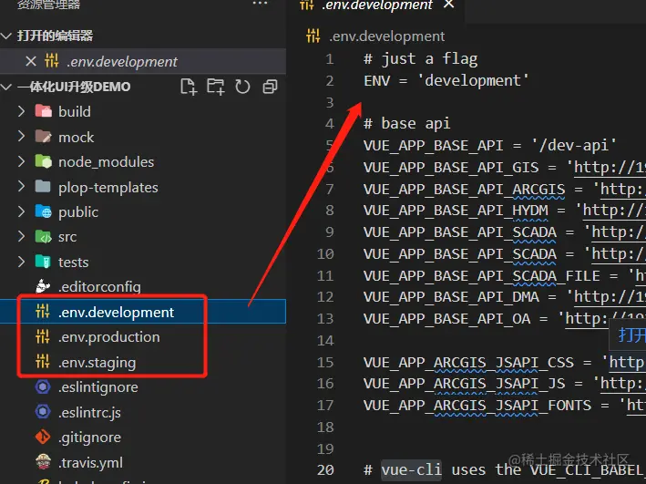Viewport: 646px width, 484px height.
Task: Expand the plop-templates folder chevron
Action: coord(22,187)
